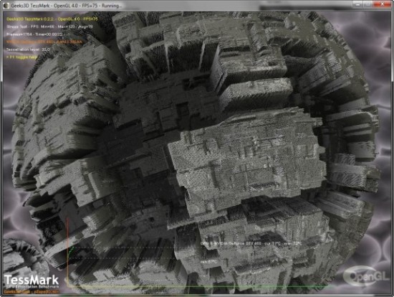Click the Frames and Time counter line
Screen dimensions: 394x297
click(x=34, y=34)
